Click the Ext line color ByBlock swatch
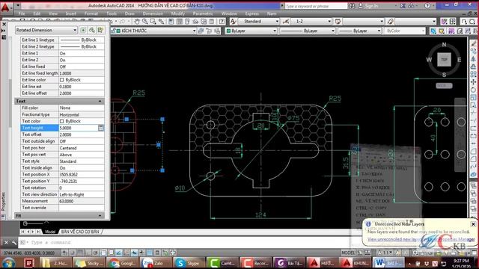The image size is (479, 269). (61, 80)
